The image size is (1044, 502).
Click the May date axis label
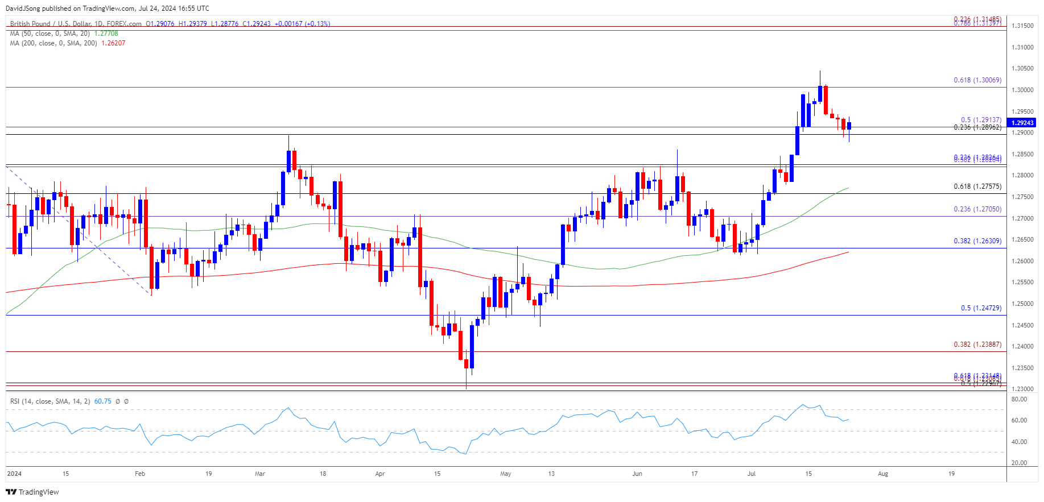[506, 474]
